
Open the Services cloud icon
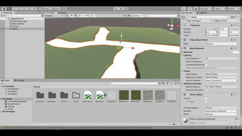(x=196, y=9)
